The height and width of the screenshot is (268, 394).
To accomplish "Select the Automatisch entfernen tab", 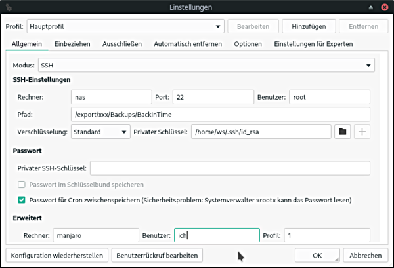I will [x=188, y=44].
